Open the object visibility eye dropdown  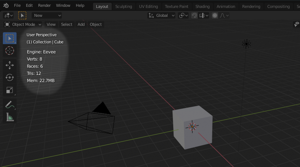[x=297, y=24]
